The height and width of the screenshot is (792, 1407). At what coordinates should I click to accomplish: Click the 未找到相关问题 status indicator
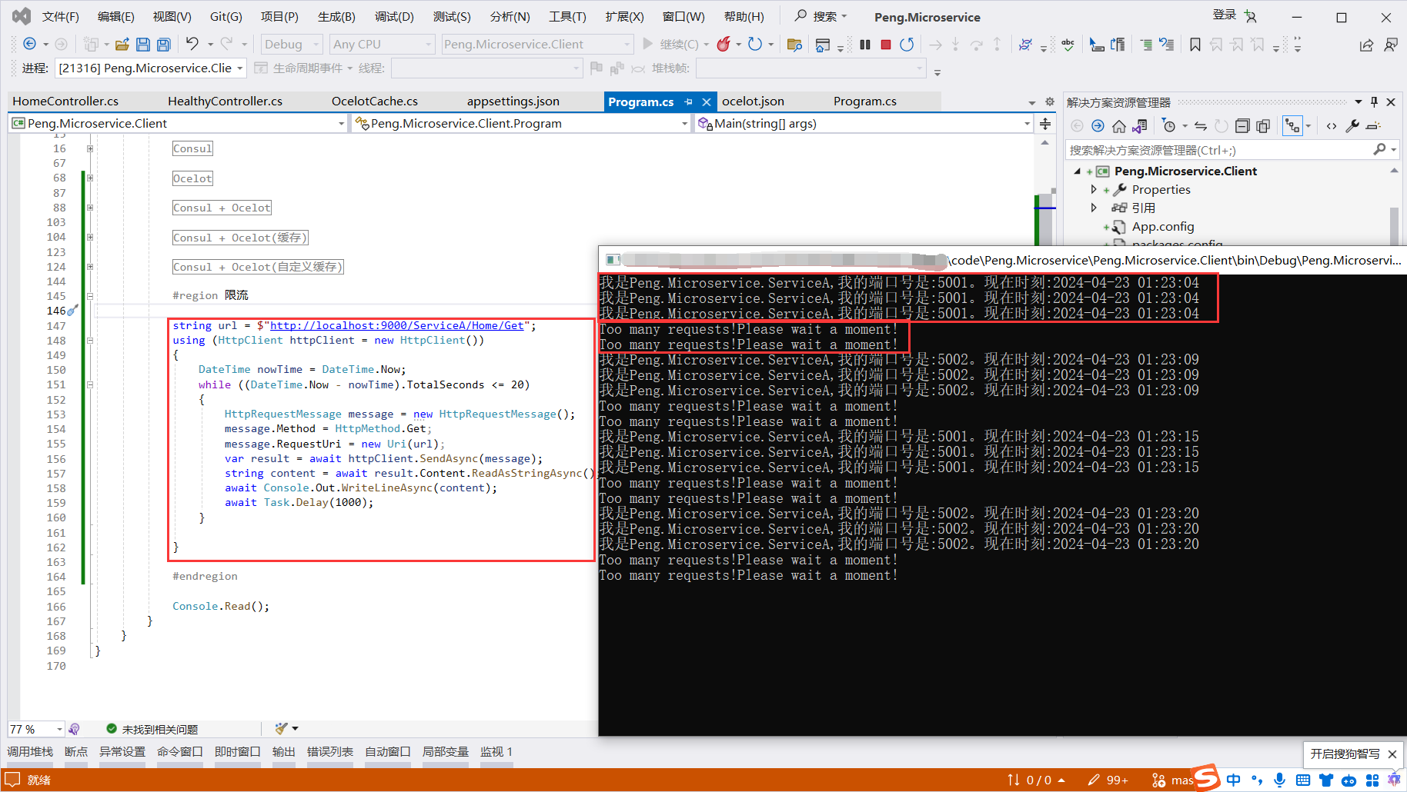coord(152,729)
